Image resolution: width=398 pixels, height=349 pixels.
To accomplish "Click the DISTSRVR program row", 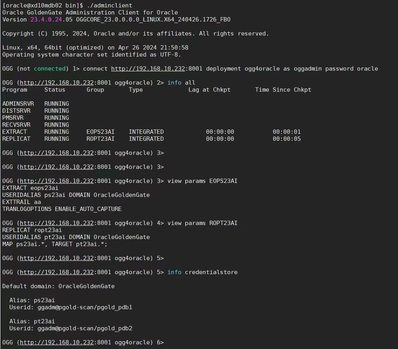I will [x=36, y=111].
